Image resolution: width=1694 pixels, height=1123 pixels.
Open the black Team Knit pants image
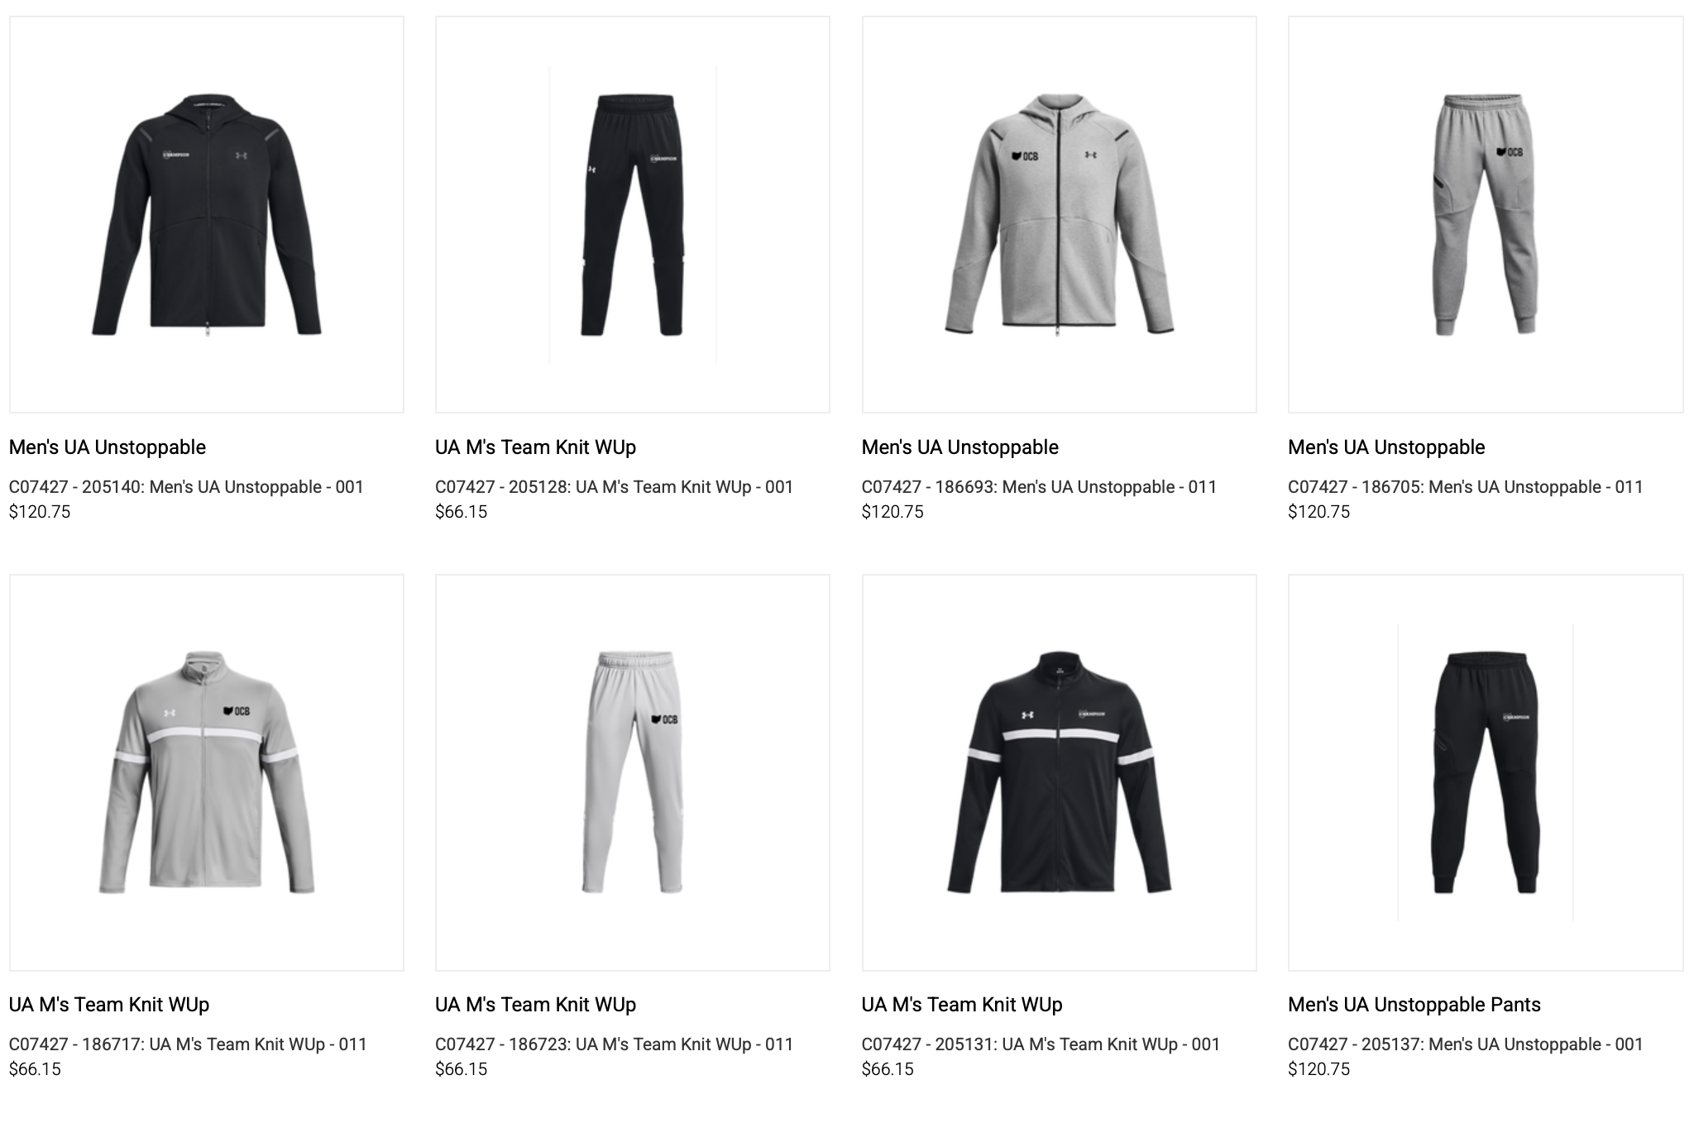[x=633, y=214]
